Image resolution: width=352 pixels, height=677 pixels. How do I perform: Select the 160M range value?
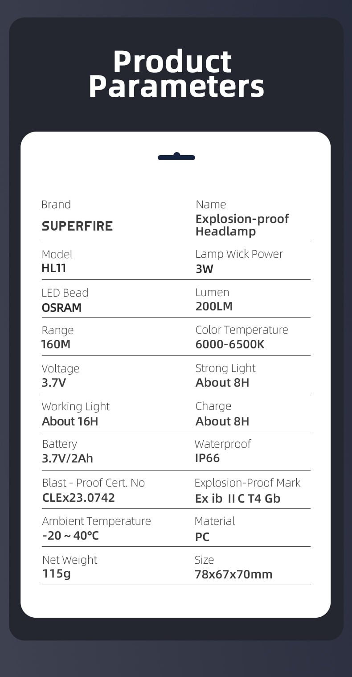[56, 345]
